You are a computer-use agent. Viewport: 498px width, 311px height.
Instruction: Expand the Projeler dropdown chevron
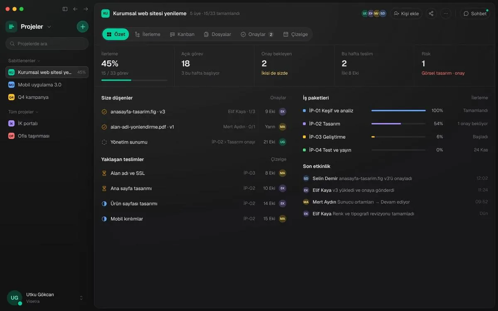click(x=49, y=27)
